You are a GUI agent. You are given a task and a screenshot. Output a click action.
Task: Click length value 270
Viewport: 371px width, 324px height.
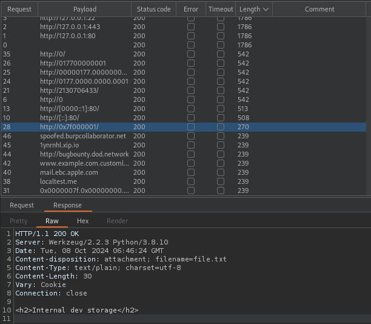click(243, 127)
